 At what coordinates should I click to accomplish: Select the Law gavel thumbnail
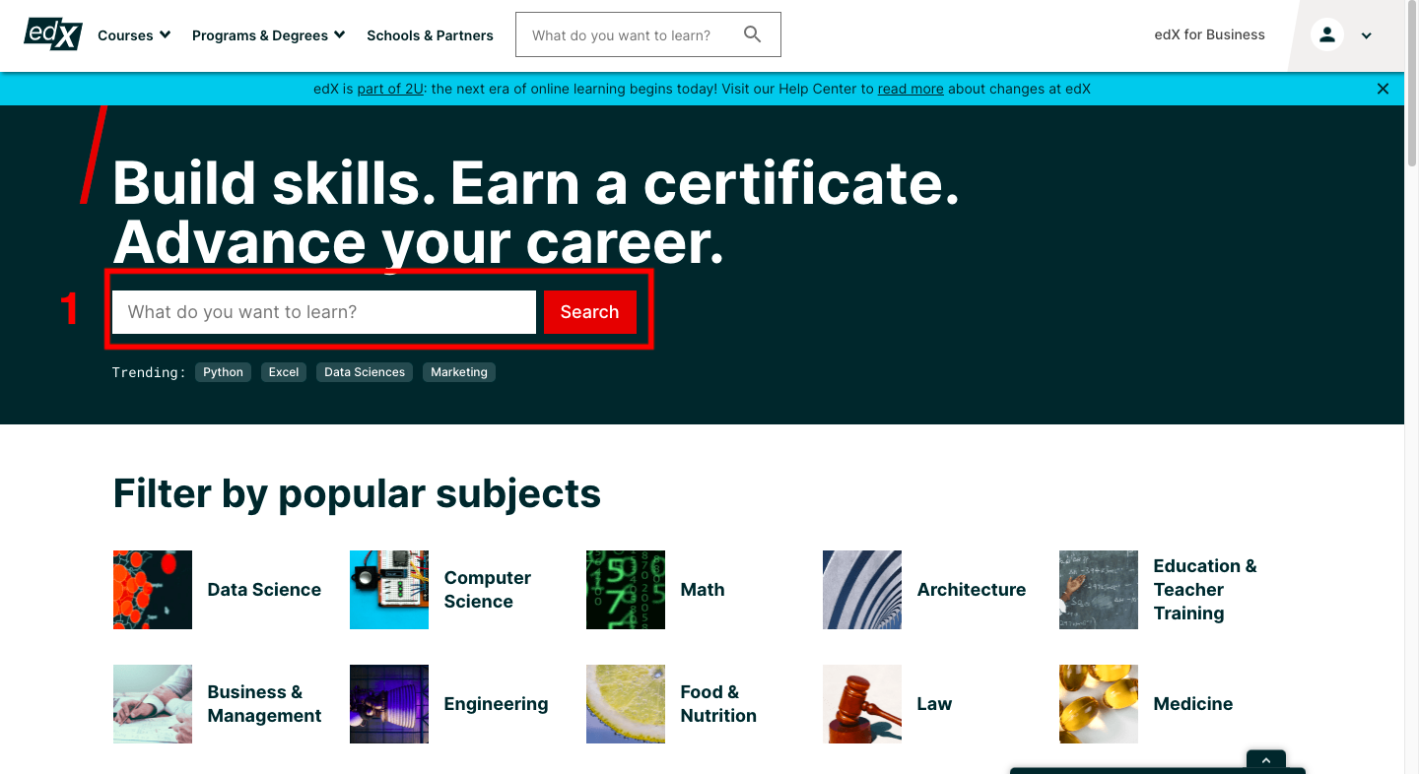click(x=862, y=704)
